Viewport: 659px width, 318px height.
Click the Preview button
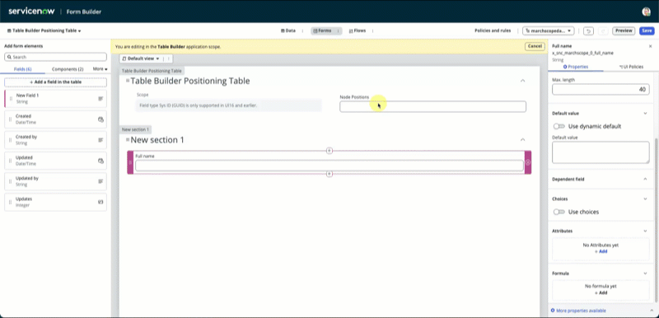(x=624, y=30)
